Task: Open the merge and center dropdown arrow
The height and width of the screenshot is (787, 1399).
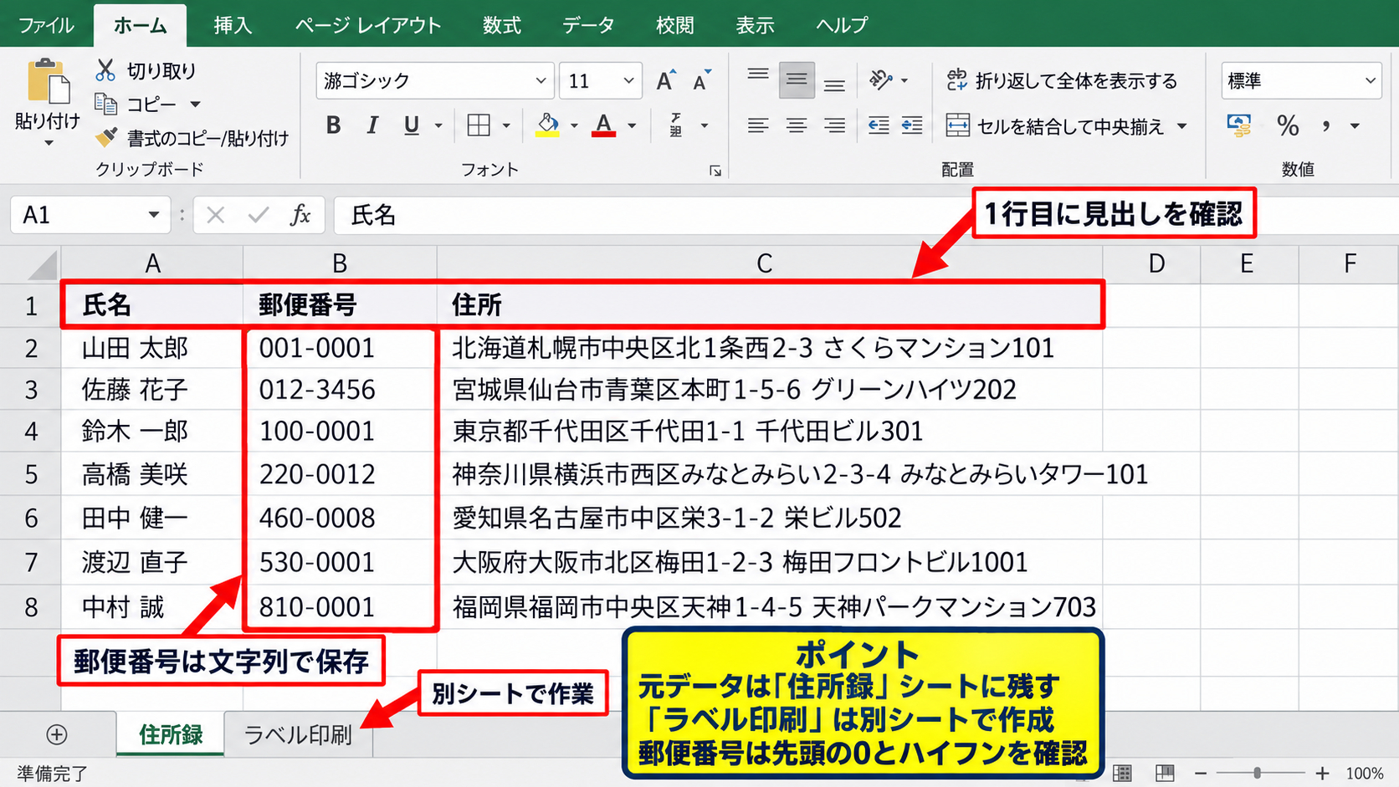Action: (x=1182, y=126)
